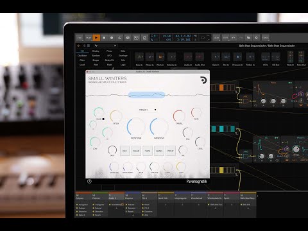
Task: Select the FM-4 track header
Action: (x=149, y=196)
